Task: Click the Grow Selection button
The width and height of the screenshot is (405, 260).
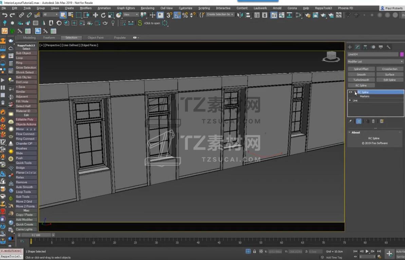Action: (26, 67)
